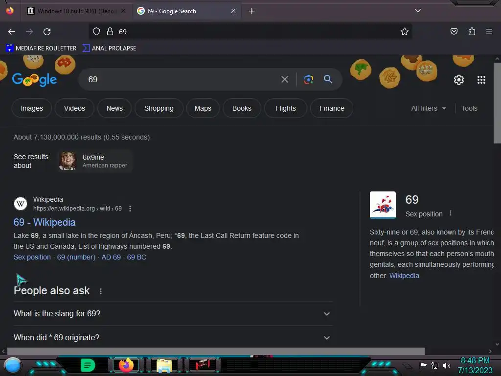Open the volume speaker tray icon
The width and height of the screenshot is (501, 376).
(446, 365)
